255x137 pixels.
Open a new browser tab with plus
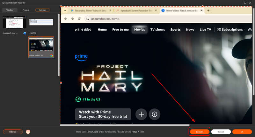208,11
